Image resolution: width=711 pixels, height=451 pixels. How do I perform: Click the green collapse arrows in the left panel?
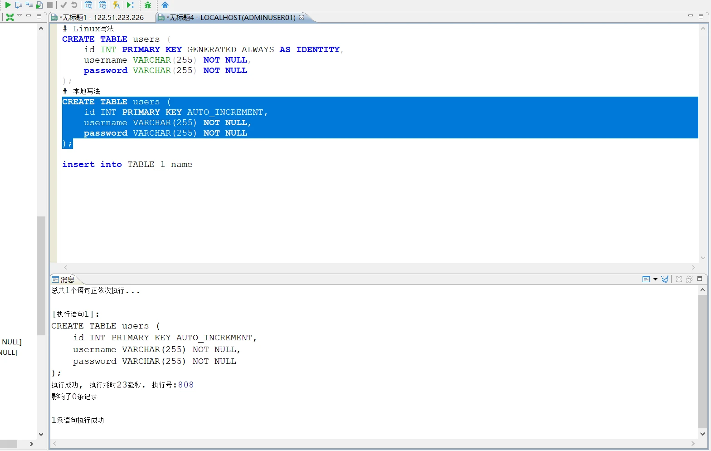[10, 17]
